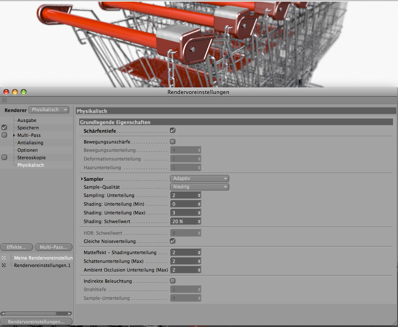Select Optionen in the settings list
This screenshot has width=398, height=327.
click(27, 150)
